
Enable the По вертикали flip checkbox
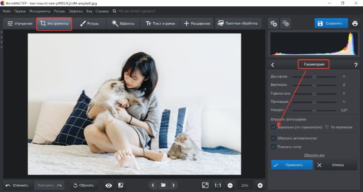click(327, 127)
